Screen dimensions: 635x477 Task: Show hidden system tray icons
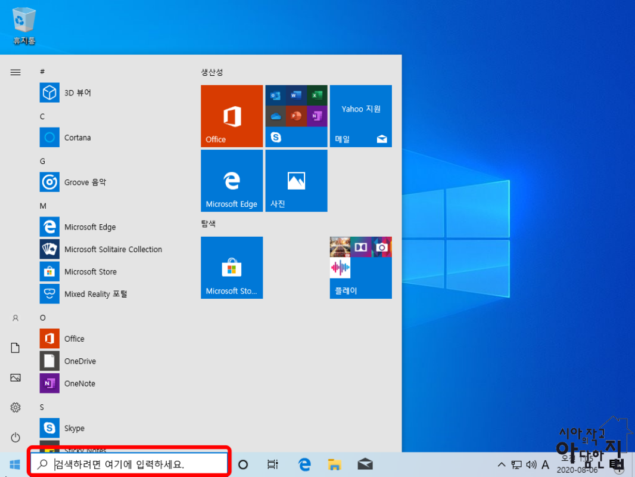[502, 464]
